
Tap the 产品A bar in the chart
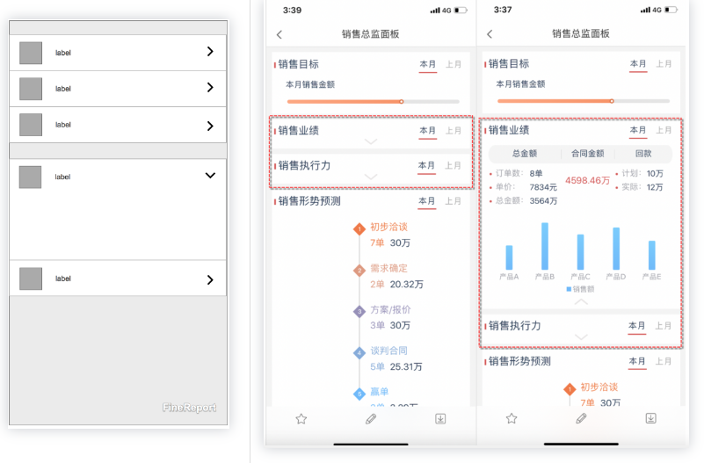point(509,257)
